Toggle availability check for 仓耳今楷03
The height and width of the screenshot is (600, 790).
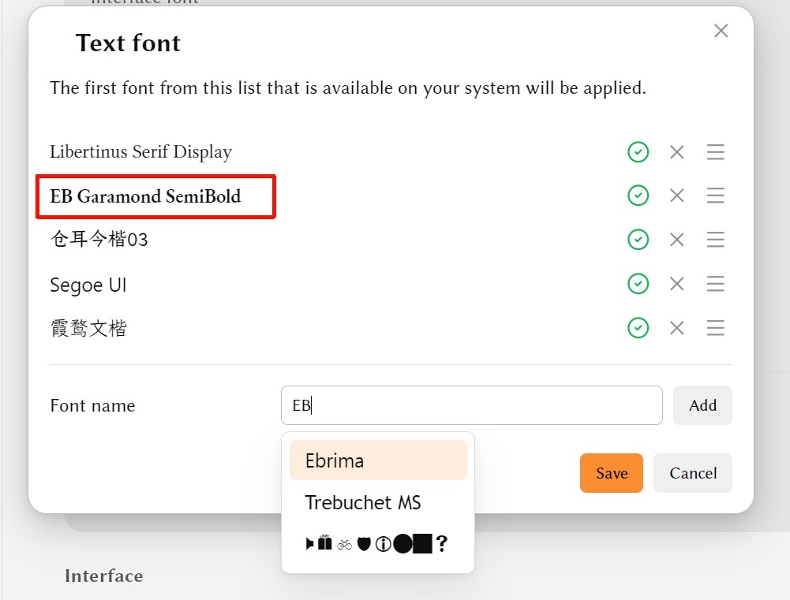(638, 240)
